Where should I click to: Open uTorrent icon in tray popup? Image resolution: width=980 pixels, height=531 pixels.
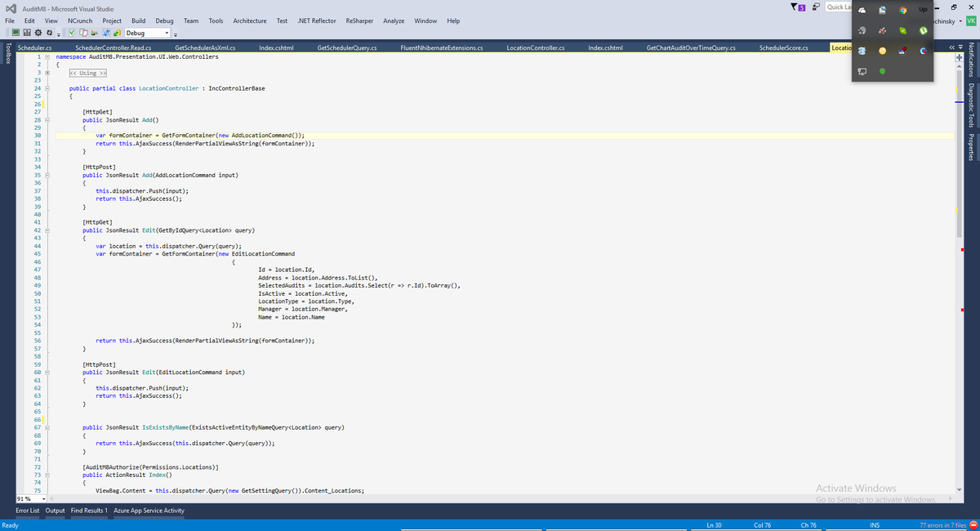click(923, 30)
